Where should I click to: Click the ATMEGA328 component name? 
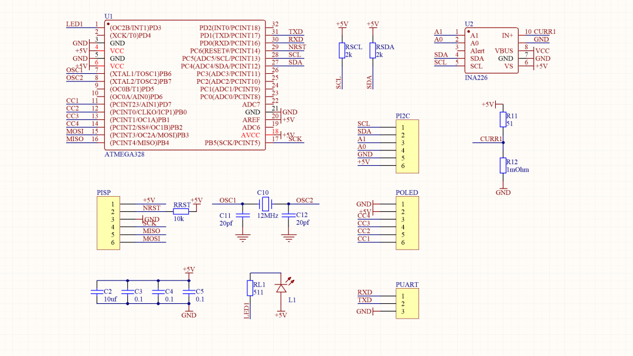pos(124,154)
